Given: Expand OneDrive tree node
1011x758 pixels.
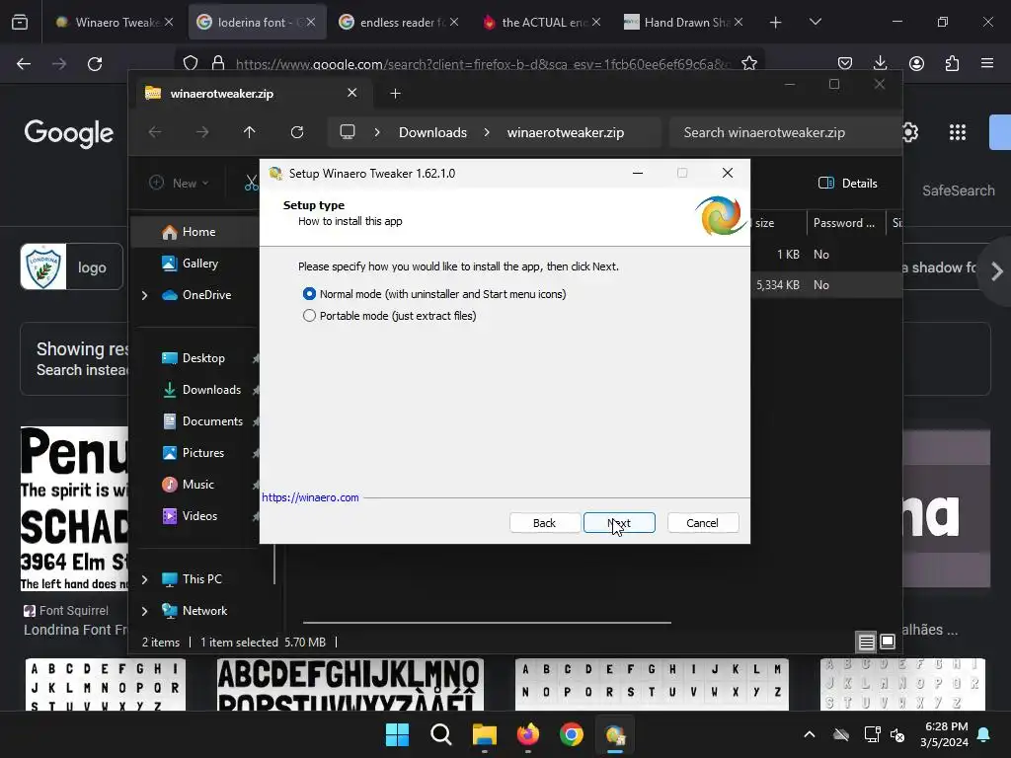Looking at the screenshot, I should point(144,295).
